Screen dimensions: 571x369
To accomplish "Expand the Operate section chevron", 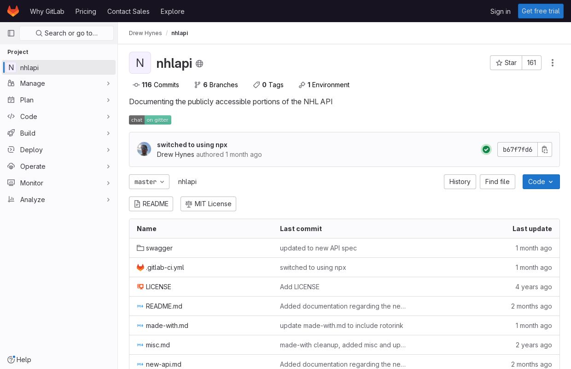I will [108, 167].
